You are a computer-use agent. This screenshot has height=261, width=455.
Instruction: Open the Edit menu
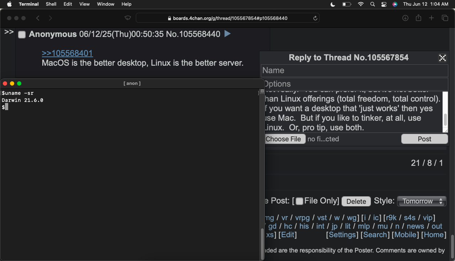point(68,4)
